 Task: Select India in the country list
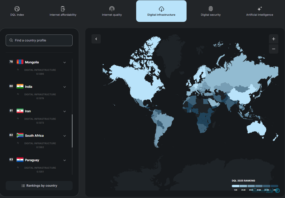click(29, 87)
